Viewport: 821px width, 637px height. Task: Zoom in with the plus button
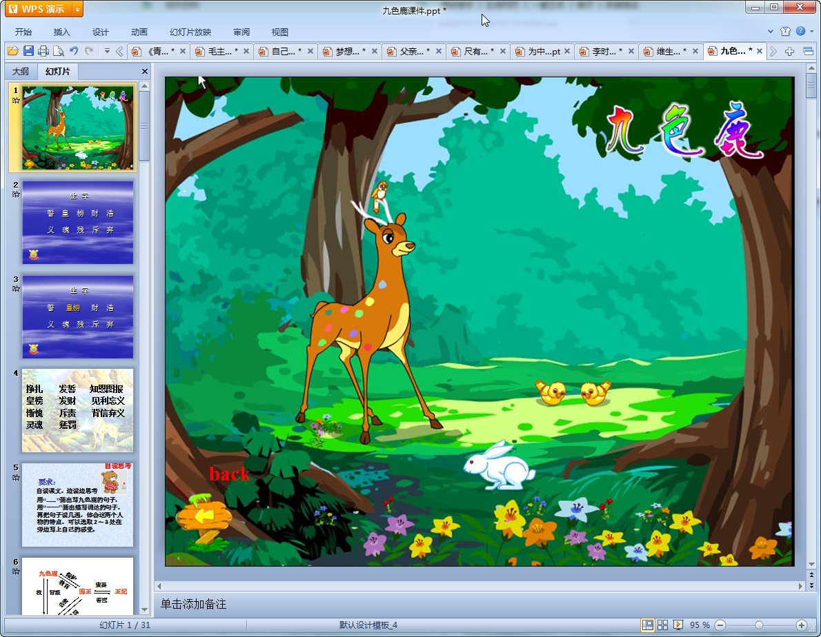click(801, 625)
